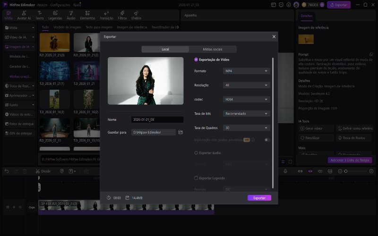Screen dimensions: 378x236
Task: Select the Detalhes tab
Action: point(306,16)
